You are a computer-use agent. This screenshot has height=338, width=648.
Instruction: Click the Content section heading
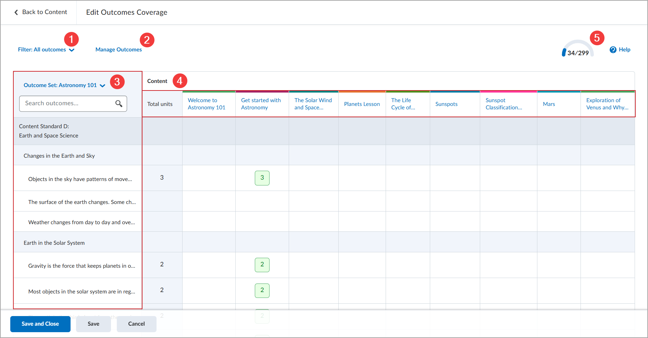[157, 81]
